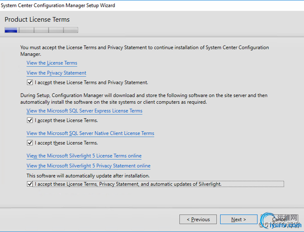304x232 pixels.
Task: Toggle SQL Server Express license acceptance checkbox
Action: pyautogui.click(x=30, y=120)
